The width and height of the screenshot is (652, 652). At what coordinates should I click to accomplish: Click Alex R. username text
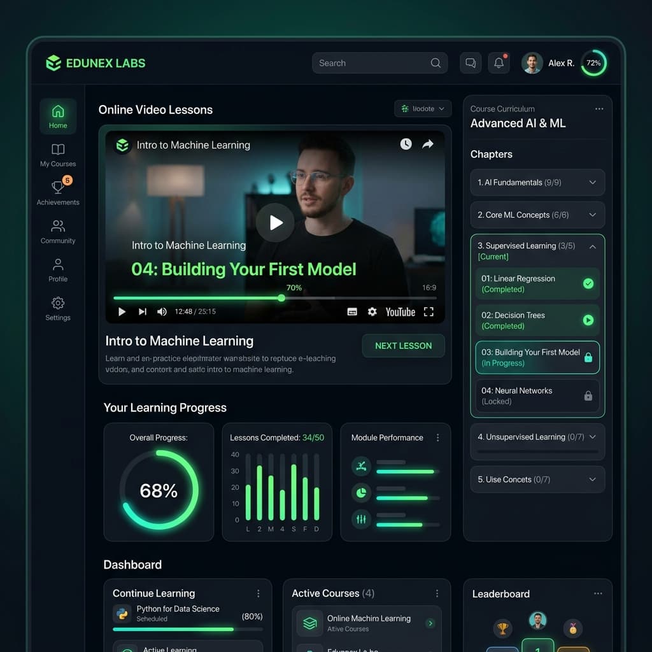pyautogui.click(x=561, y=63)
